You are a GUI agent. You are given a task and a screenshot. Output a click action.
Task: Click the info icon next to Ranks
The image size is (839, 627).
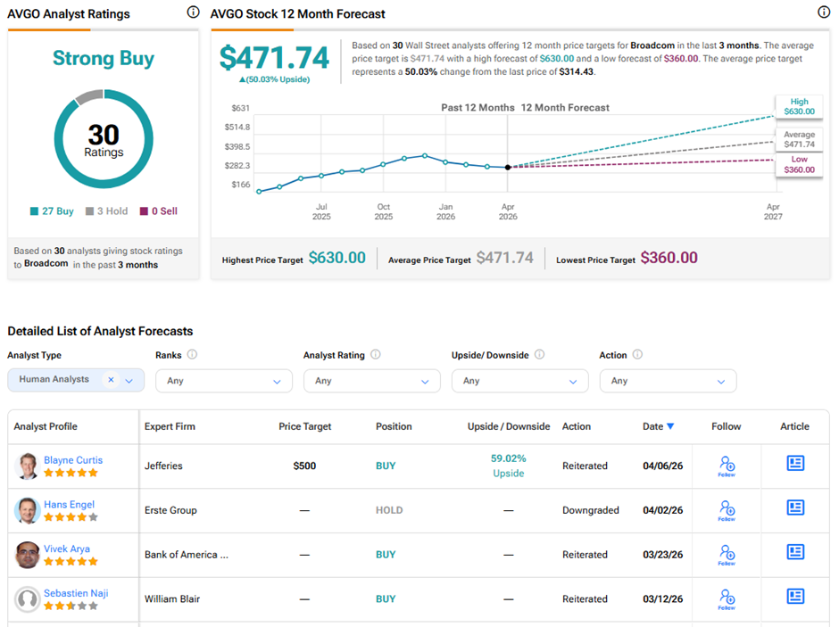pos(193,355)
